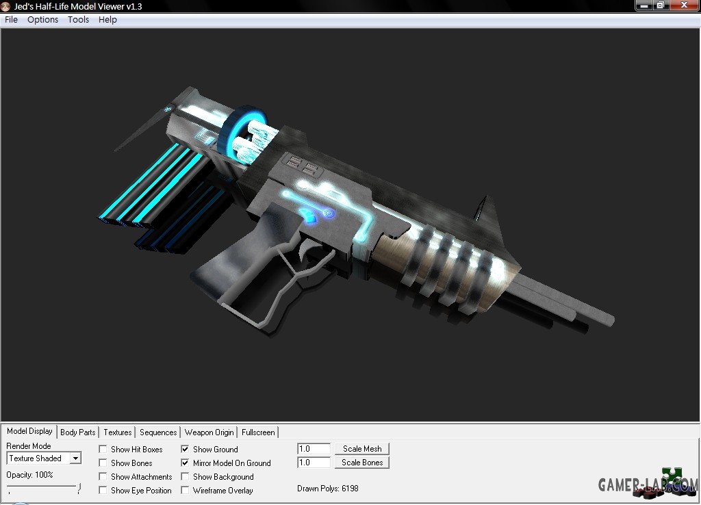Click the Render Mode label

point(29,446)
